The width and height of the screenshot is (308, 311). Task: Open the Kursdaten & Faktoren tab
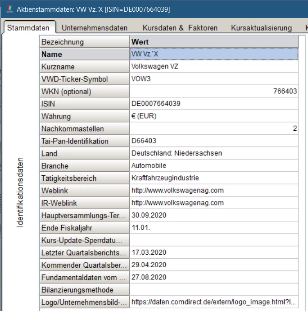pos(180,28)
